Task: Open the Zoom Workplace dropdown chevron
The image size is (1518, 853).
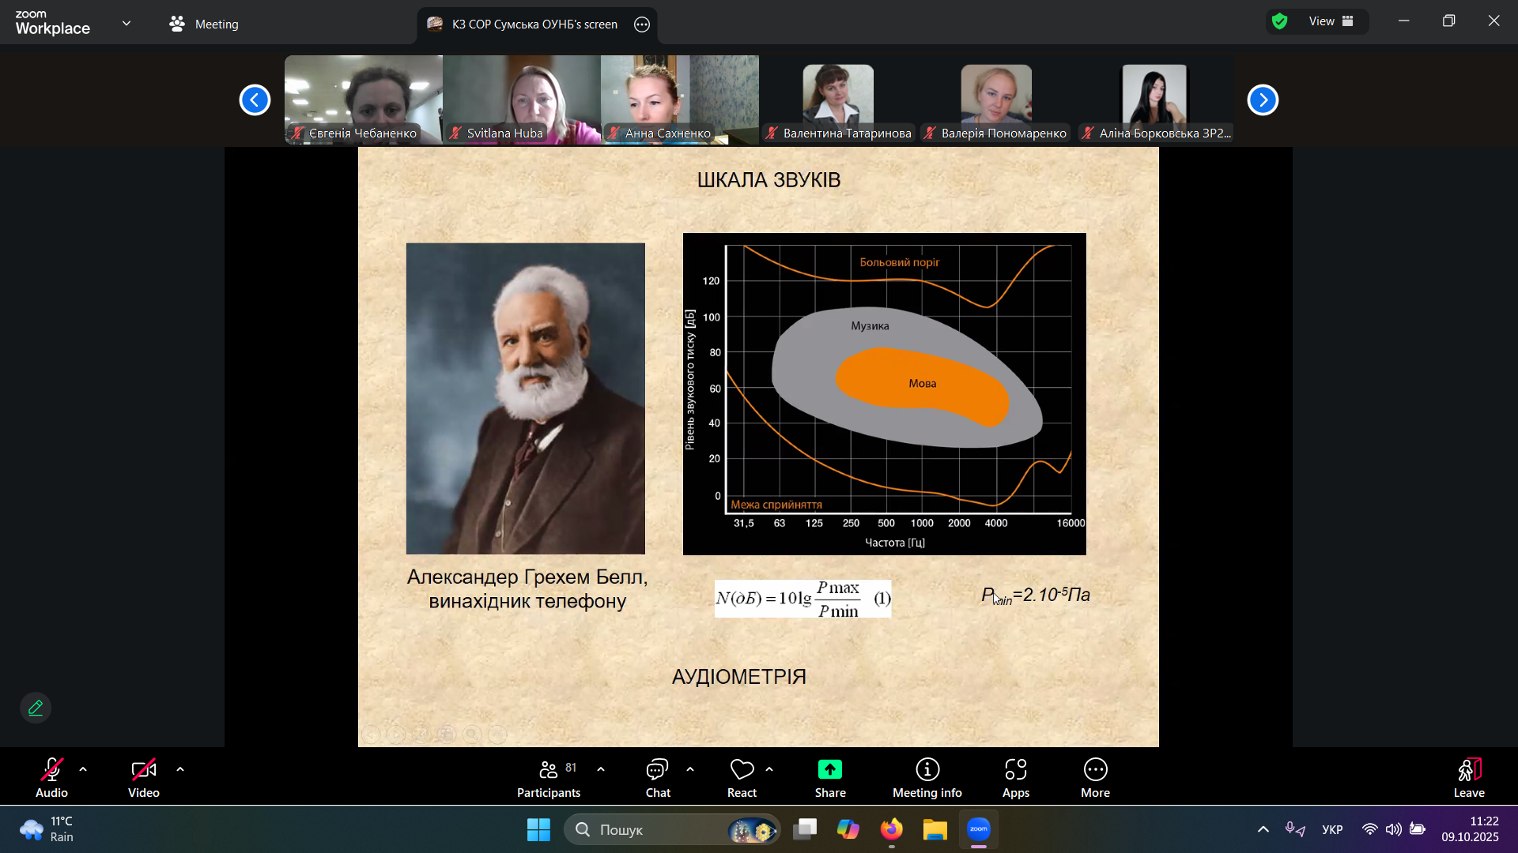Action: coord(126,24)
